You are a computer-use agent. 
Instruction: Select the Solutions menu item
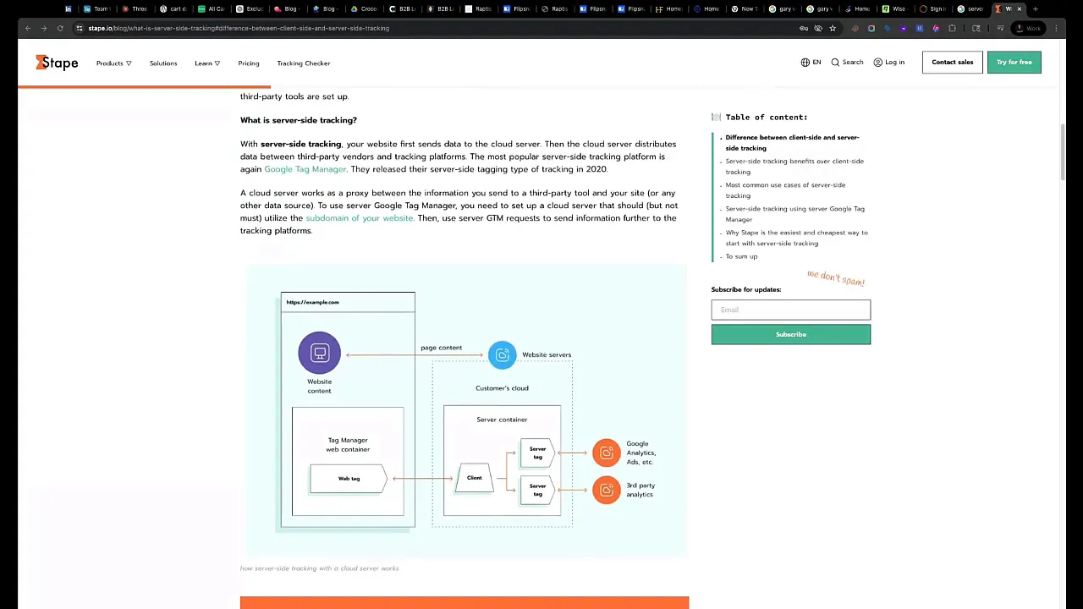click(162, 63)
